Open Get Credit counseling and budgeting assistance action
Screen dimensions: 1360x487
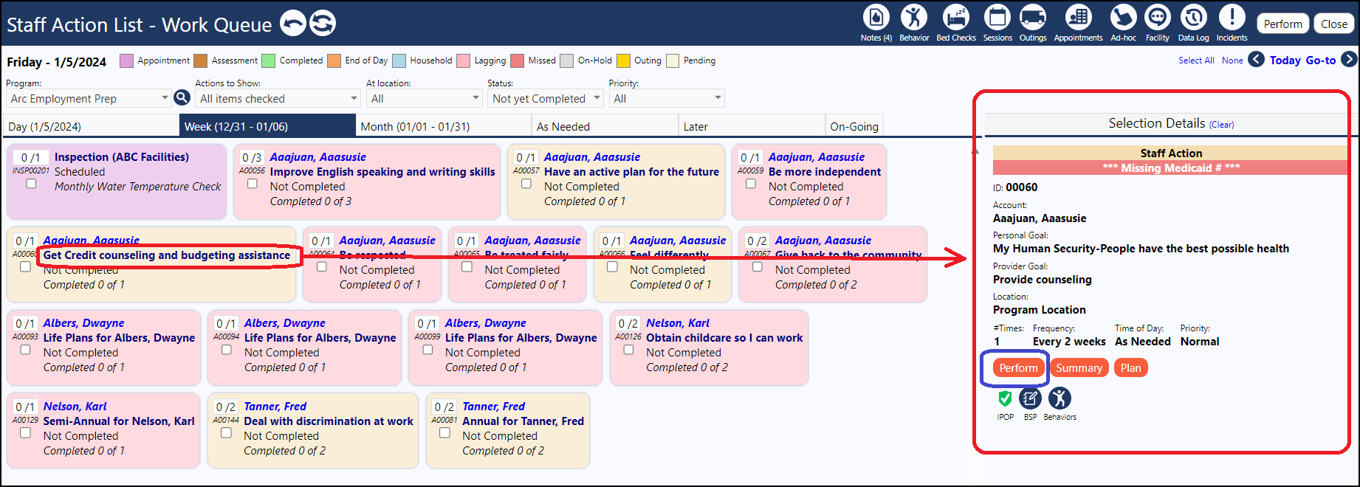167,255
